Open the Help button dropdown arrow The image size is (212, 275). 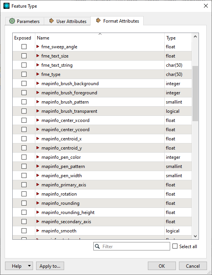point(29,266)
